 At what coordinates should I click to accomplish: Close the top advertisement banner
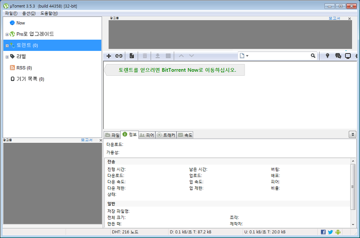point(349,19)
